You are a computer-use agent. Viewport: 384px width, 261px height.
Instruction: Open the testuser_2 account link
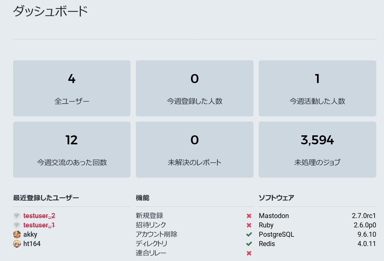[x=39, y=216]
